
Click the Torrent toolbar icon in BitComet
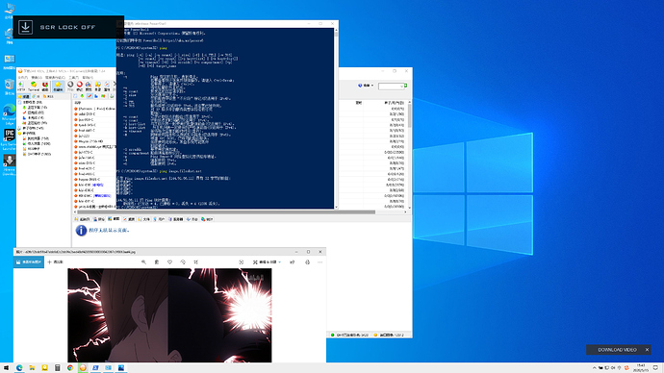click(x=34, y=86)
